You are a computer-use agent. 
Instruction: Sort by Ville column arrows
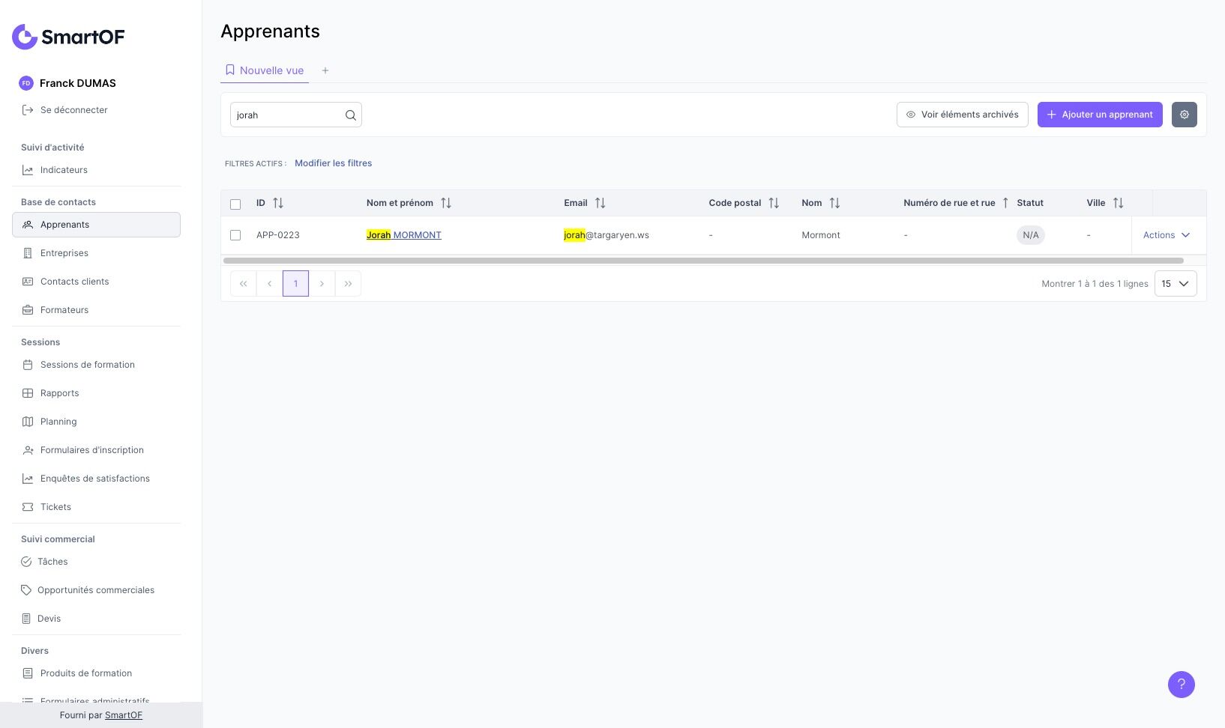tap(1118, 203)
